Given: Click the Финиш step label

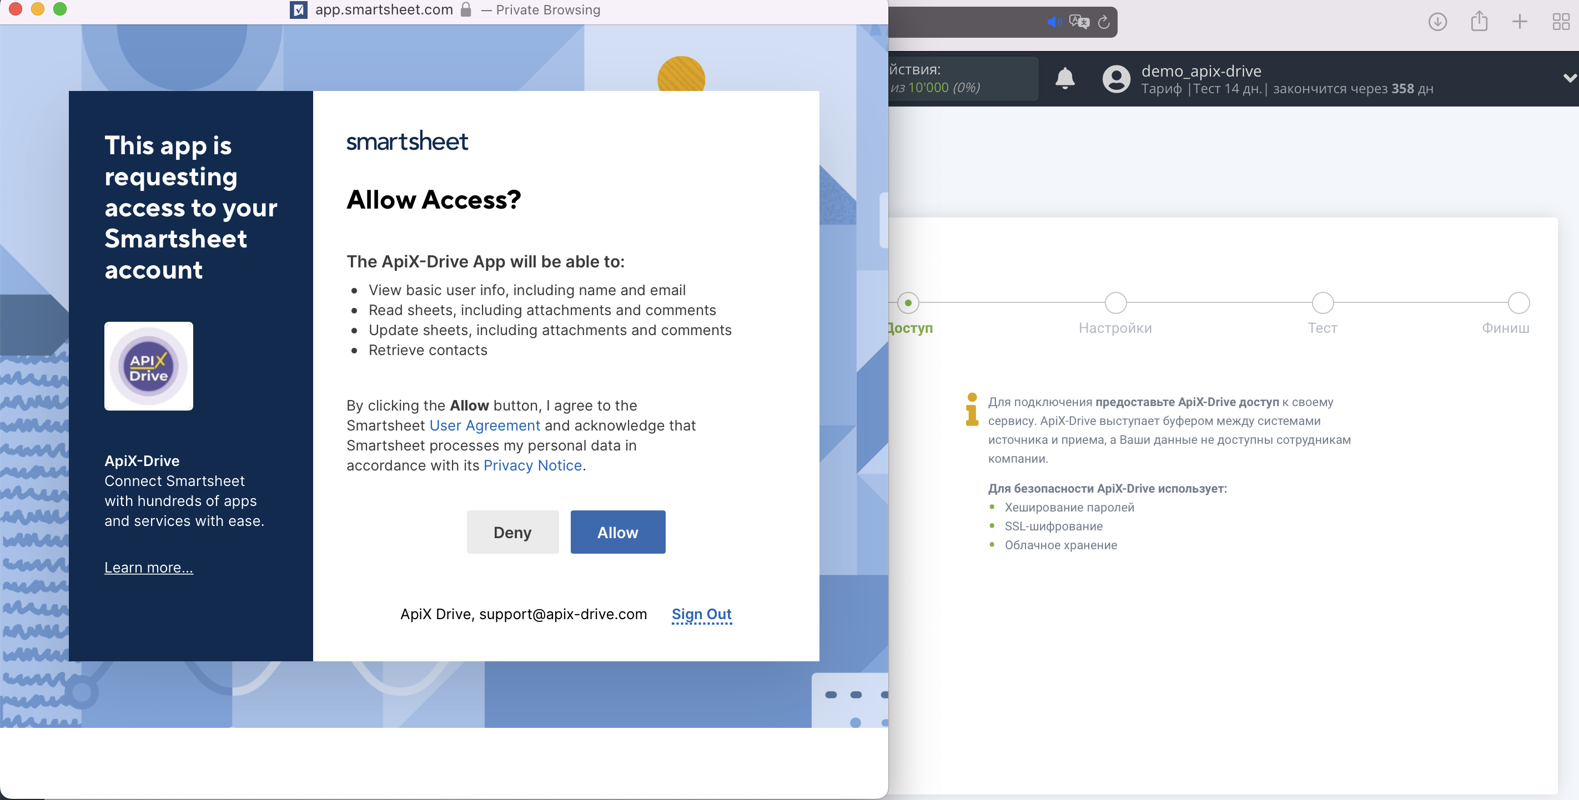Looking at the screenshot, I should (x=1506, y=328).
